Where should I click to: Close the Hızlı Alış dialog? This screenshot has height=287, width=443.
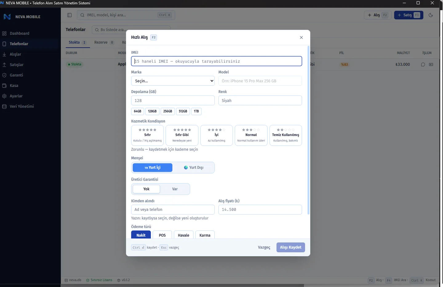pyautogui.click(x=301, y=37)
